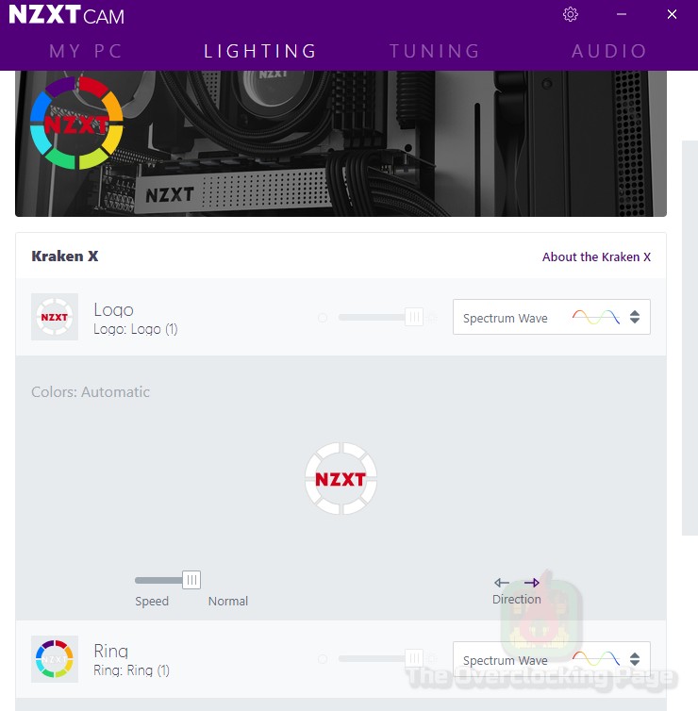This screenshot has height=711, width=698.
Task: Click the dim brightness icon beside Logo slider
Action: coord(323,318)
